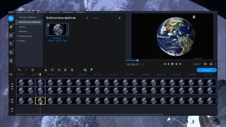Image resolution: width=226 pixels, height=127 pixels.
Task: Click the red timeline playhead marker
Action: tap(40, 74)
